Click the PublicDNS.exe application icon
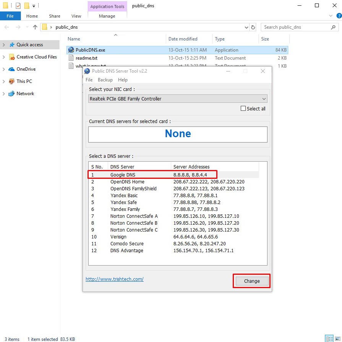Viewport: 342px width, 342px height. [x=71, y=50]
